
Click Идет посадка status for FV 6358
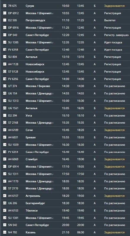113,50
